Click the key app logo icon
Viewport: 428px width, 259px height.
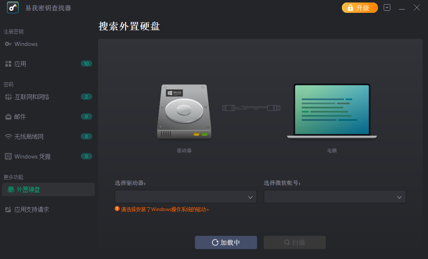tap(13, 8)
